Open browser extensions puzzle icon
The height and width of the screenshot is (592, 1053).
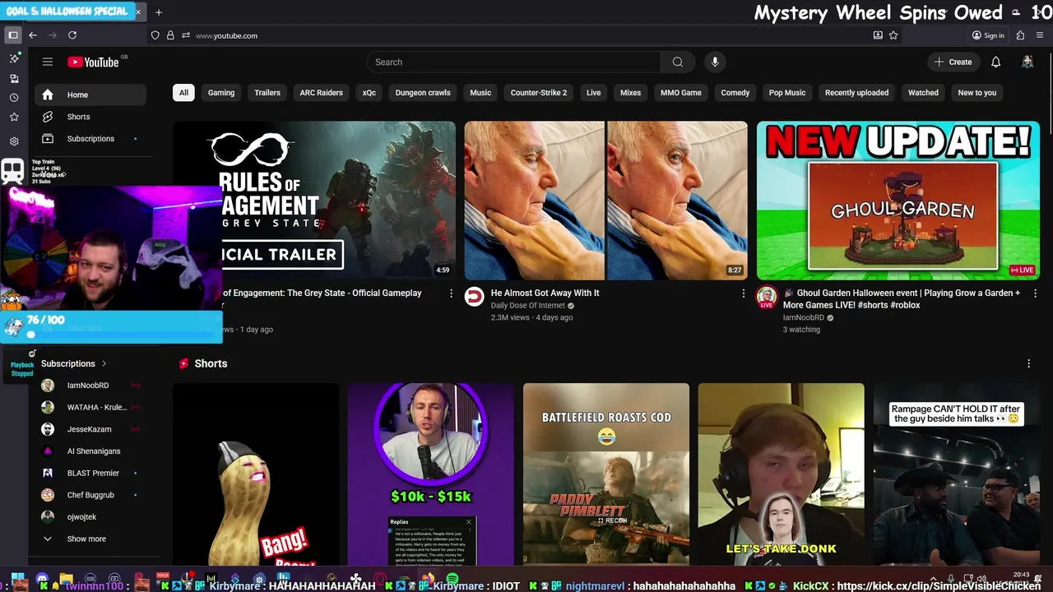(1020, 35)
